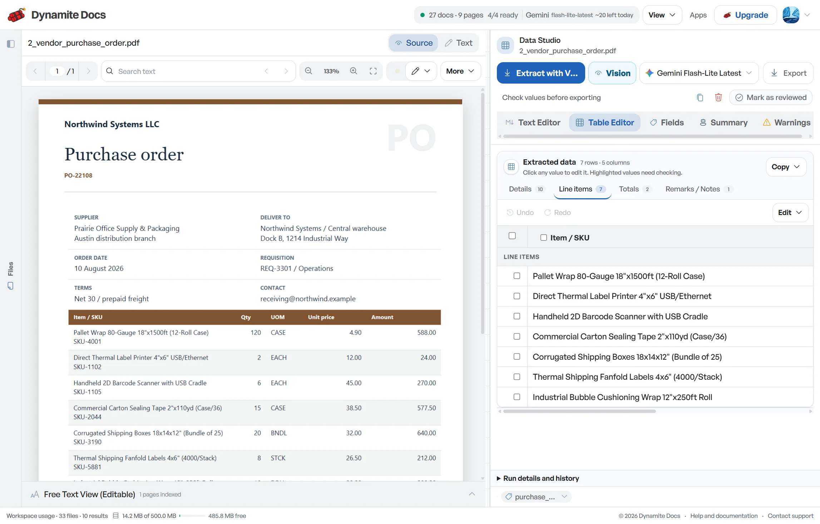The height and width of the screenshot is (524, 820).
Task: Select the Industrial Bubble Cushioning Wrap row checkbox
Action: [x=517, y=397]
